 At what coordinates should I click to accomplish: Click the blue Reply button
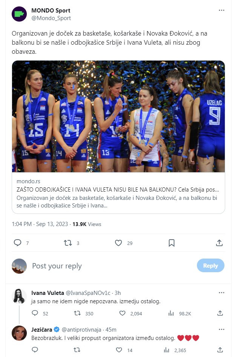coord(210,266)
